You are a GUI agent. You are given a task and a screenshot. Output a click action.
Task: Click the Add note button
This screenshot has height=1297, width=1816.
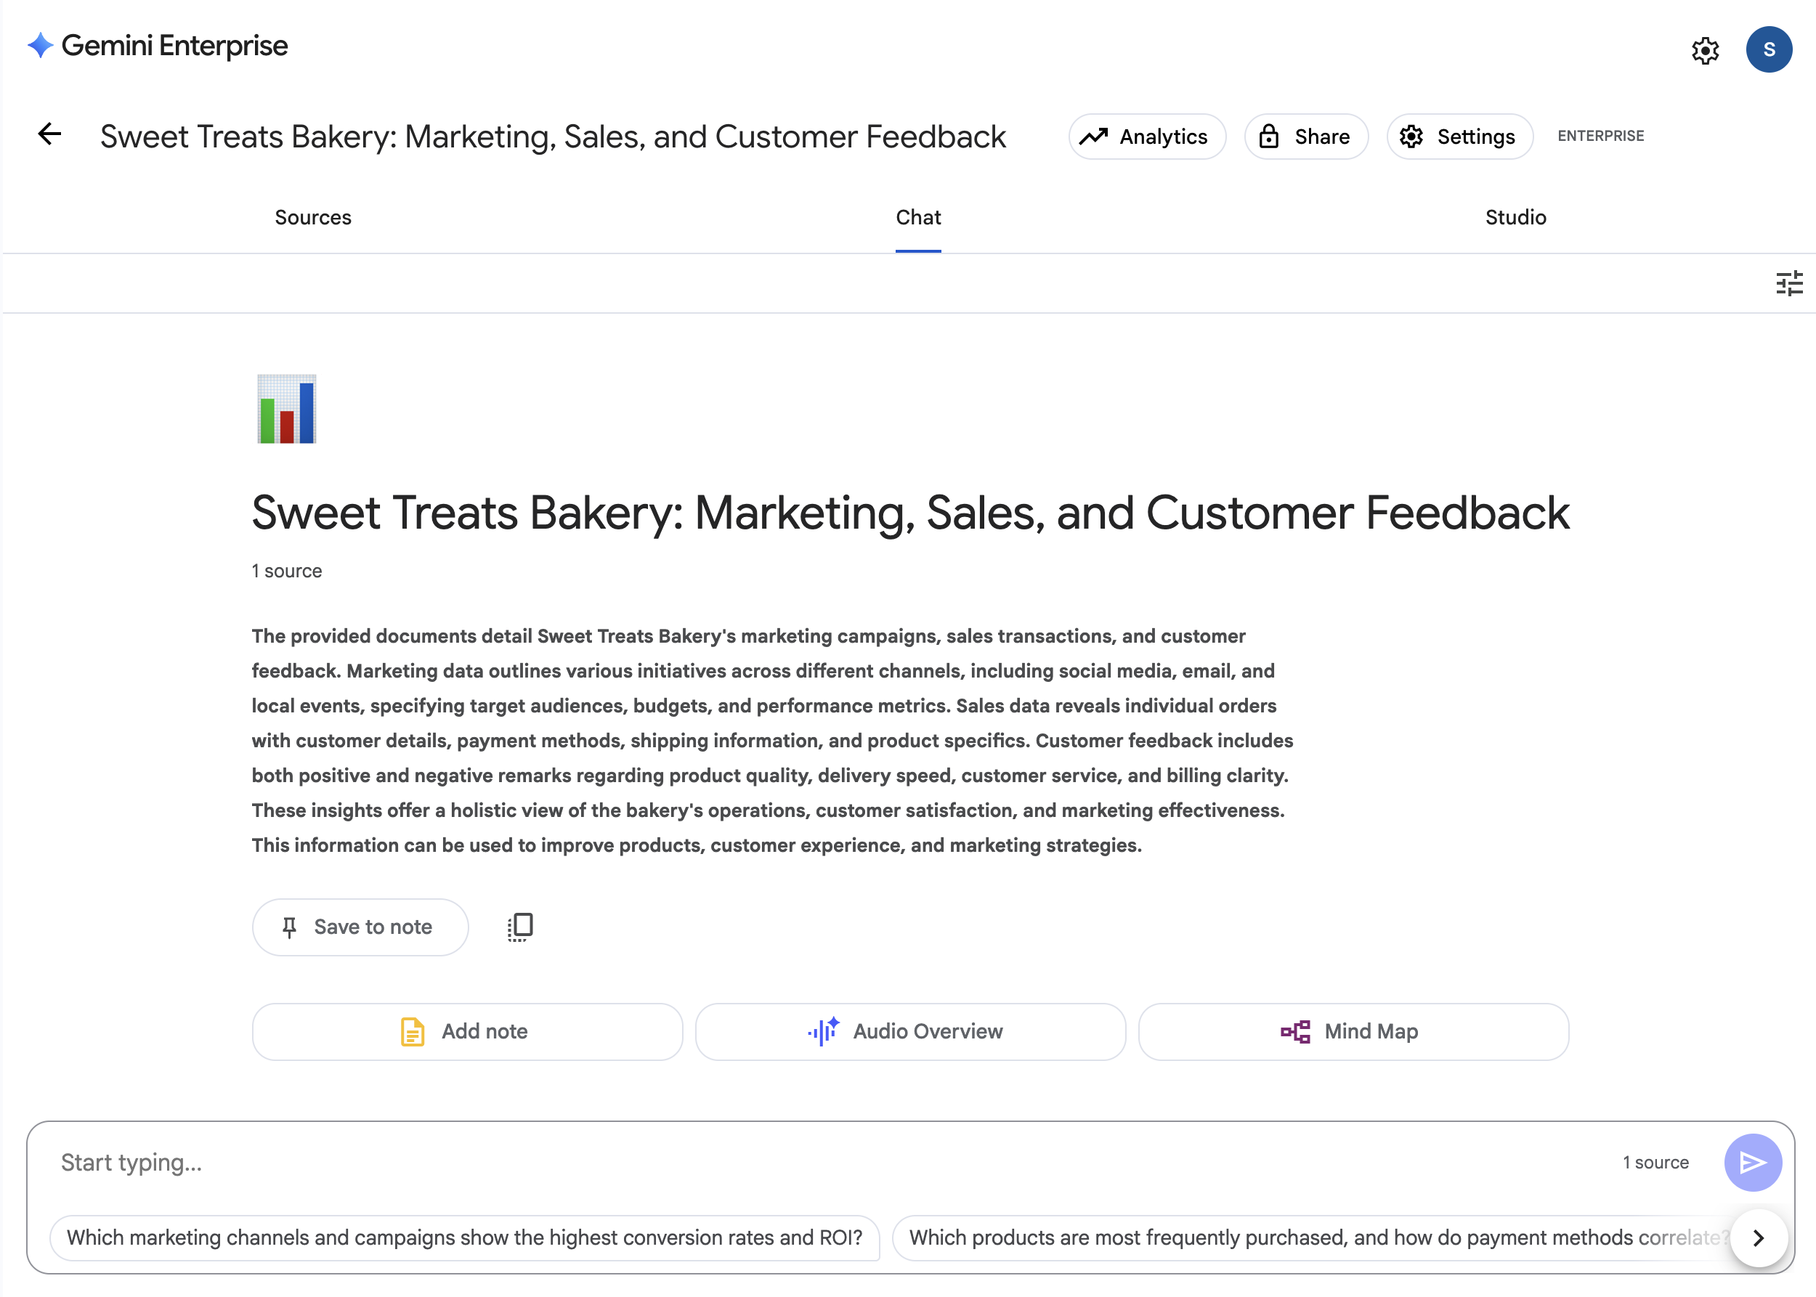[466, 1031]
